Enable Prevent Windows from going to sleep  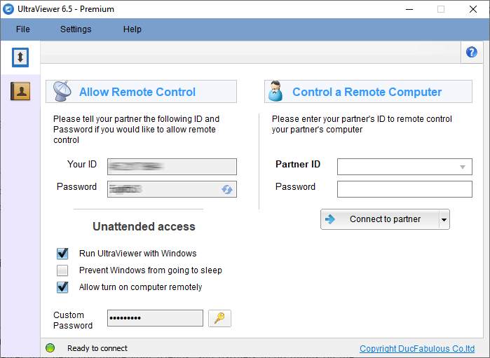tap(63, 270)
